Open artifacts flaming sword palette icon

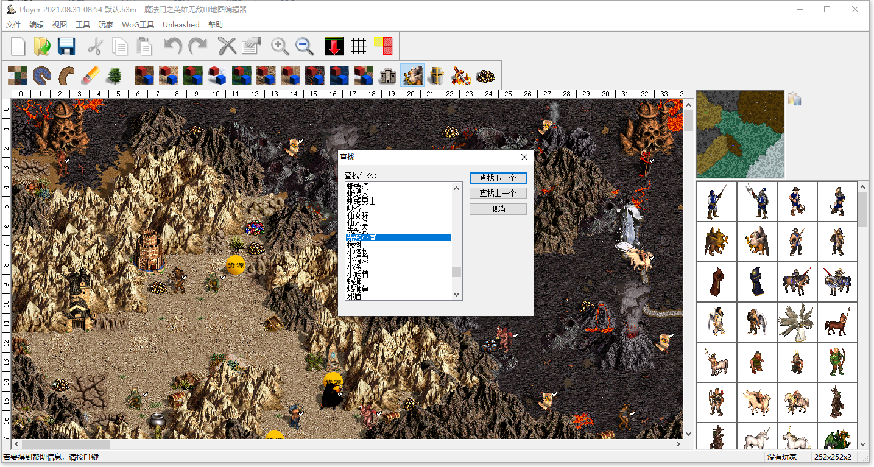(x=461, y=75)
